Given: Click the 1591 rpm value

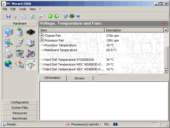Looking at the screenshot, I should pos(112,40).
